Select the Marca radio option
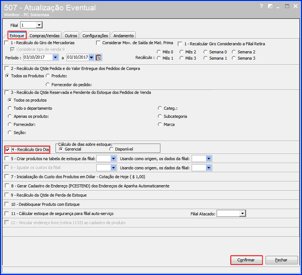 coord(160,124)
